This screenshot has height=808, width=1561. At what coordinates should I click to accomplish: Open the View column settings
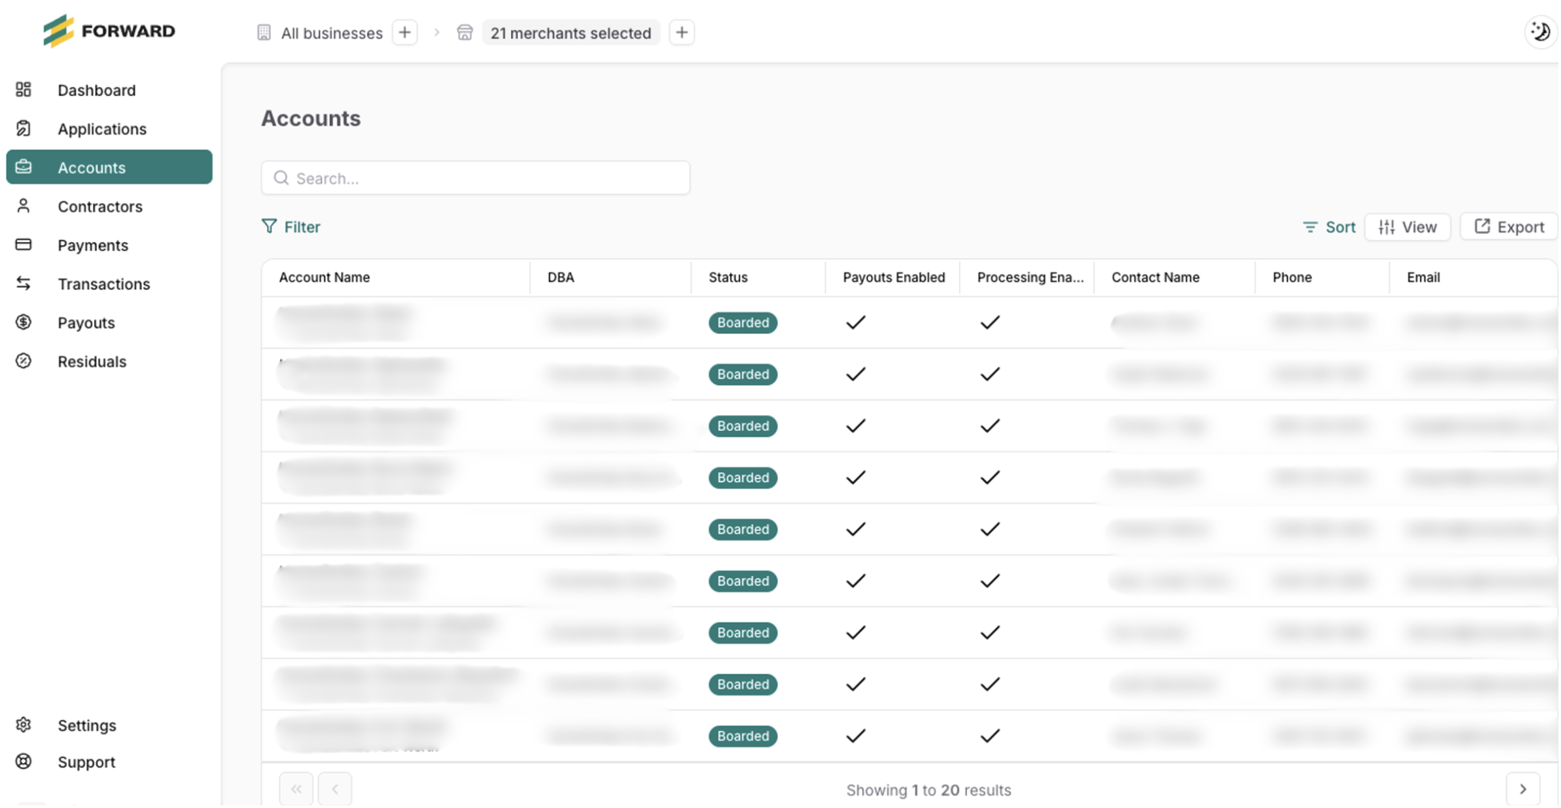click(x=1407, y=227)
